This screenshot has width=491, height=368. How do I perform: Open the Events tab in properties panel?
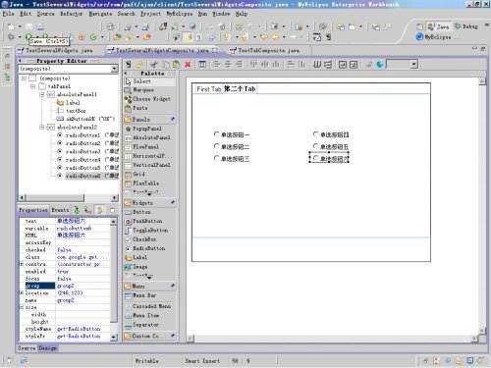(60, 210)
